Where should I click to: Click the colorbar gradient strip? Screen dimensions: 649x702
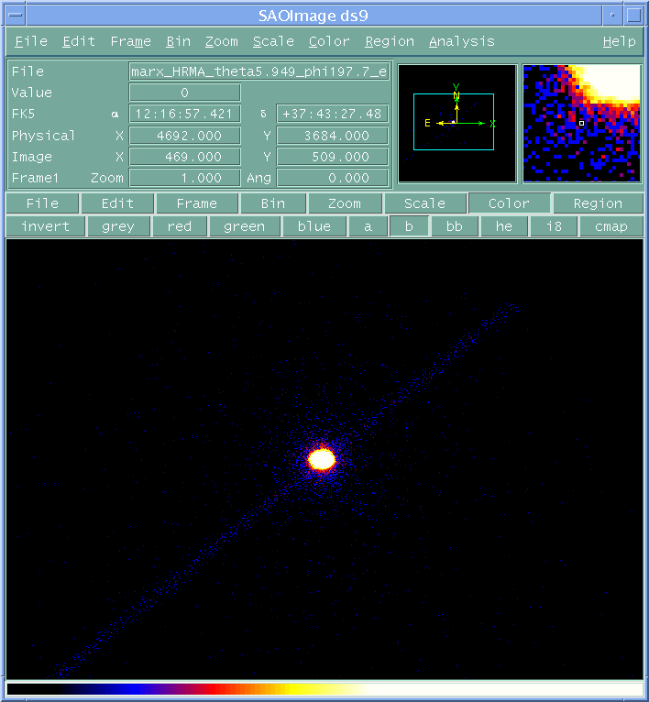(x=324, y=688)
